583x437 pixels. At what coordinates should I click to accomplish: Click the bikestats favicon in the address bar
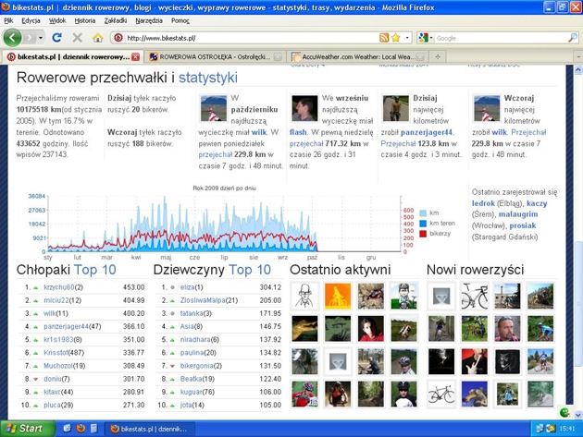(x=118, y=38)
